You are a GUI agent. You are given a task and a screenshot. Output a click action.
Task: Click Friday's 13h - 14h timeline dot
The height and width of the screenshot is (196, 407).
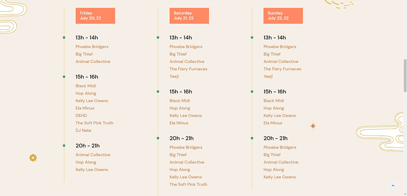pyautogui.click(x=64, y=38)
